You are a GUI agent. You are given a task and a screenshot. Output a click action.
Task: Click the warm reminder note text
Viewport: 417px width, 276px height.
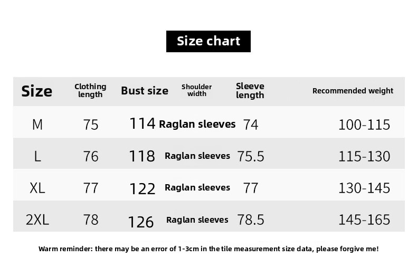[209, 249]
